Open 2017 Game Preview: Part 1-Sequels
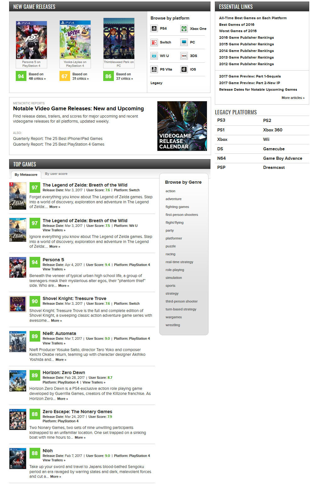Viewport: 319px width, 485px height. pyautogui.click(x=250, y=76)
